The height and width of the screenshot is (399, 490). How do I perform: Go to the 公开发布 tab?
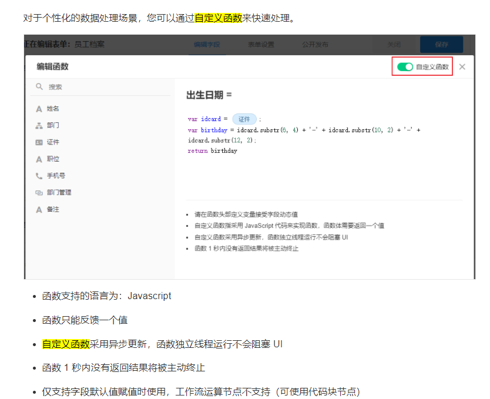click(x=315, y=45)
